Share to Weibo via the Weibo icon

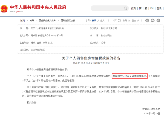(x=147, y=20)
